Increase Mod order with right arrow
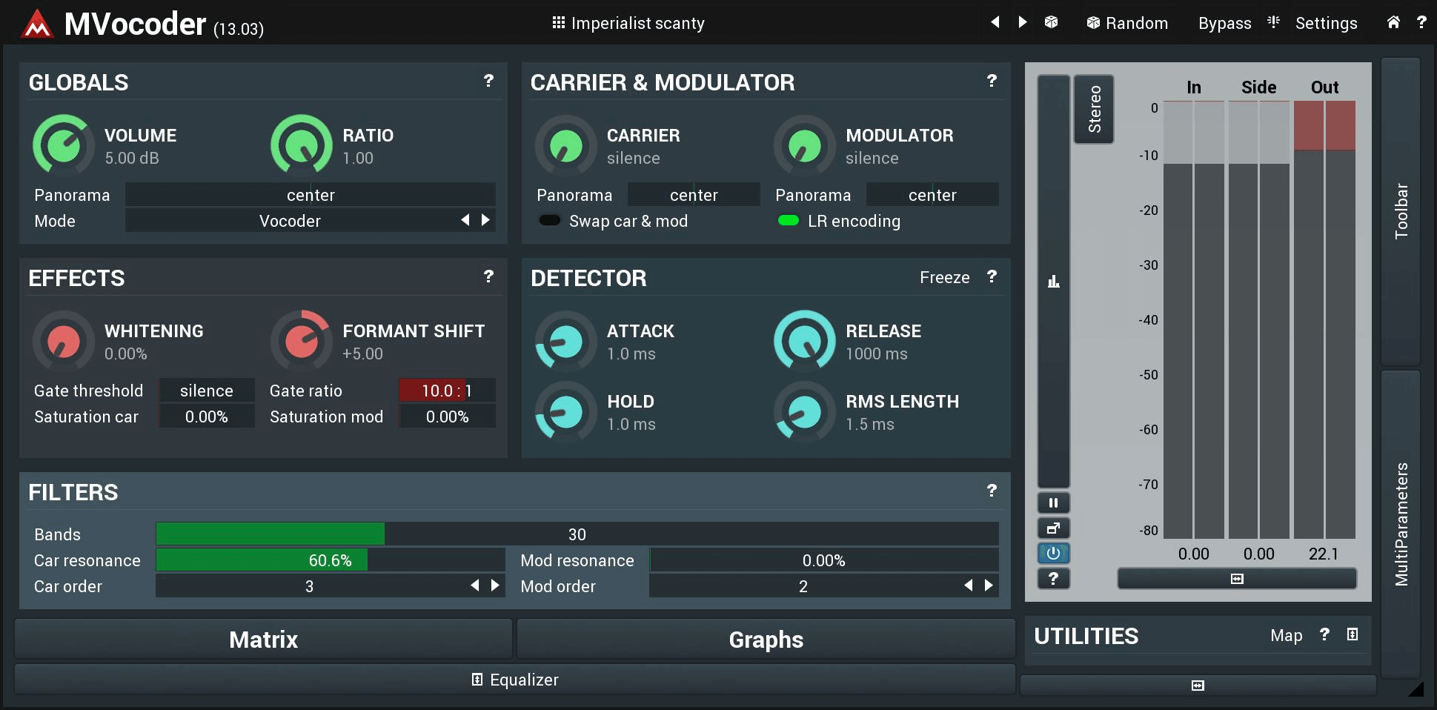 (x=989, y=585)
